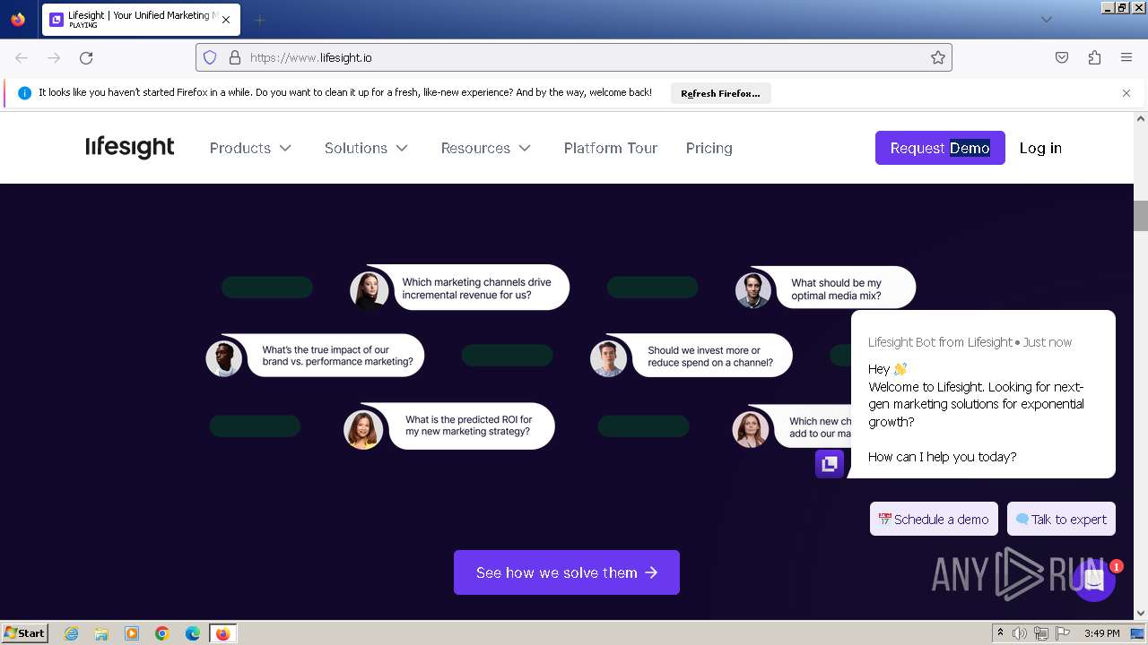Open the chat launcher bubble icon
Image resolution: width=1148 pixels, height=645 pixels.
click(x=1093, y=580)
